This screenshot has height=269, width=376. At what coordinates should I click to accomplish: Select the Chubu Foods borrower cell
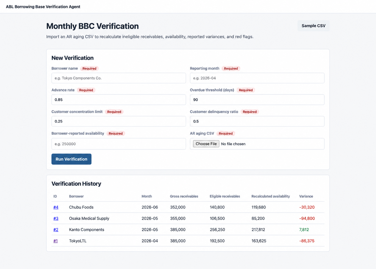(81, 207)
